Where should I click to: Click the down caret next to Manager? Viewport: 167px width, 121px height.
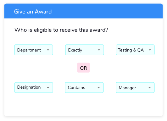150,88
